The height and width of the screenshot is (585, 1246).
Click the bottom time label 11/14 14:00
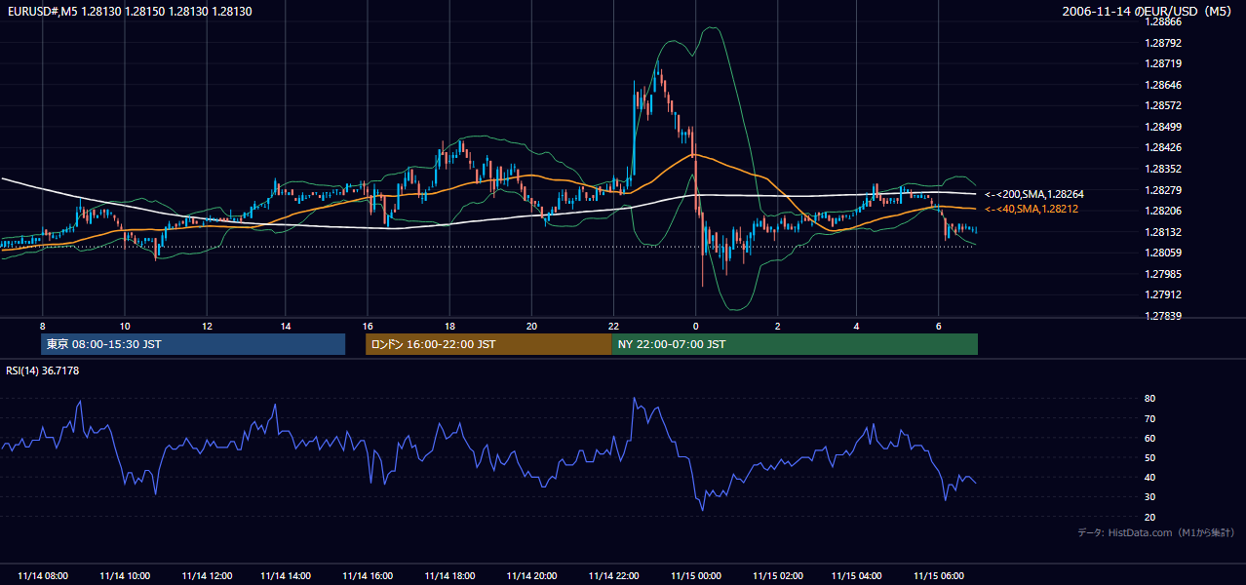(x=287, y=576)
